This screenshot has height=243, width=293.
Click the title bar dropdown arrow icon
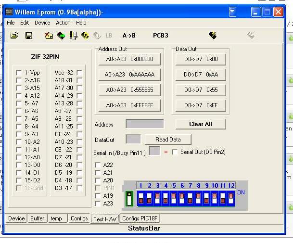point(232,12)
